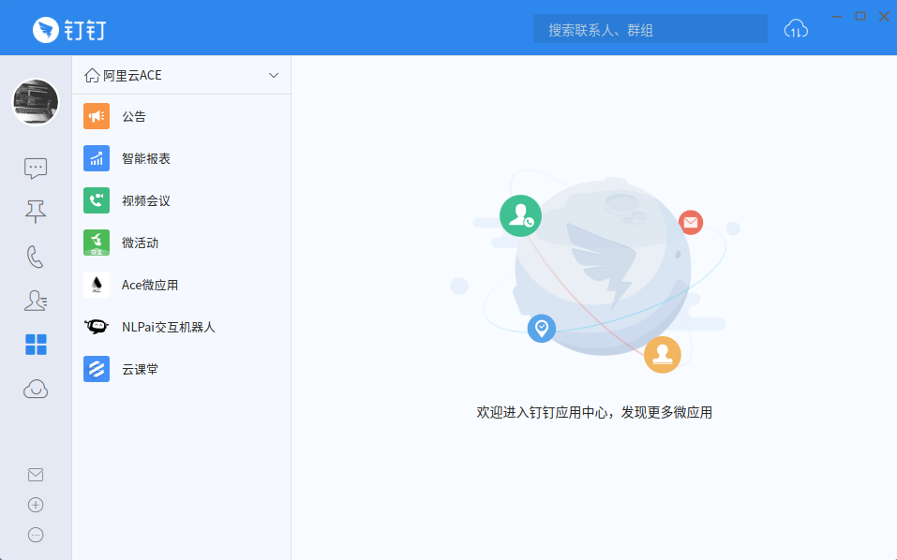Open the 微活动 entry
Viewport: 897px width, 560px height.
[181, 243]
